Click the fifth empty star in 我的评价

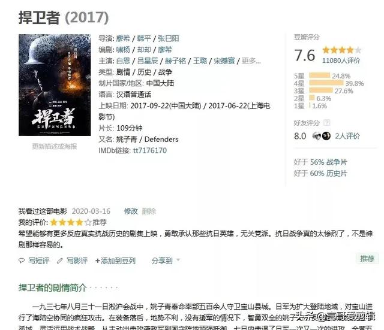pyautogui.click(x=88, y=222)
